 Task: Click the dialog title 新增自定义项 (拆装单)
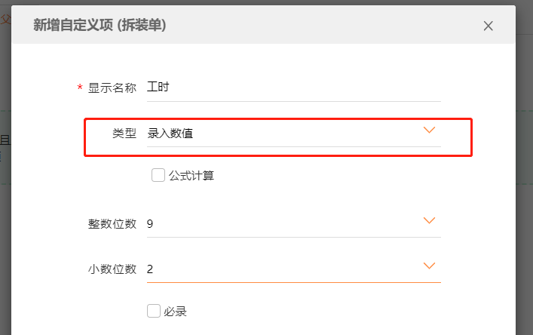coord(100,25)
